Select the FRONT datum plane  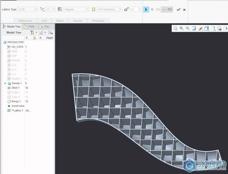tap(14, 60)
